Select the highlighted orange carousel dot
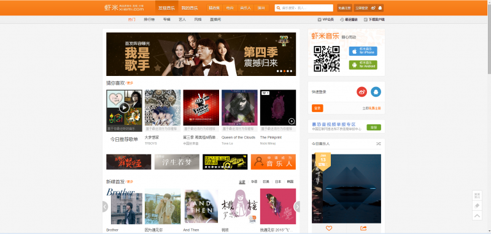This screenshot has width=491, height=234. tap(284, 71)
